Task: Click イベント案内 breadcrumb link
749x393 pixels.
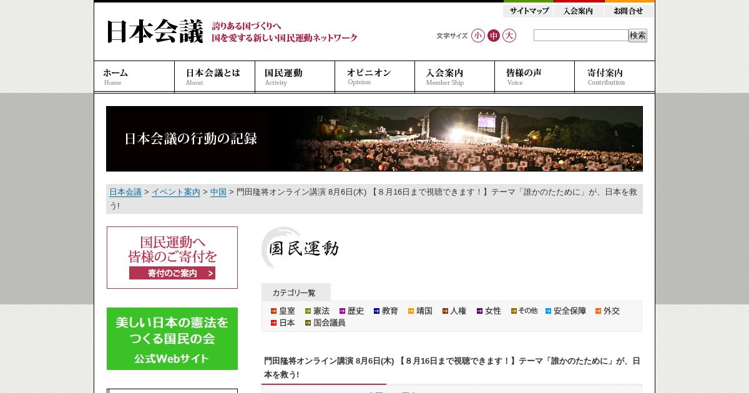Action: [176, 192]
